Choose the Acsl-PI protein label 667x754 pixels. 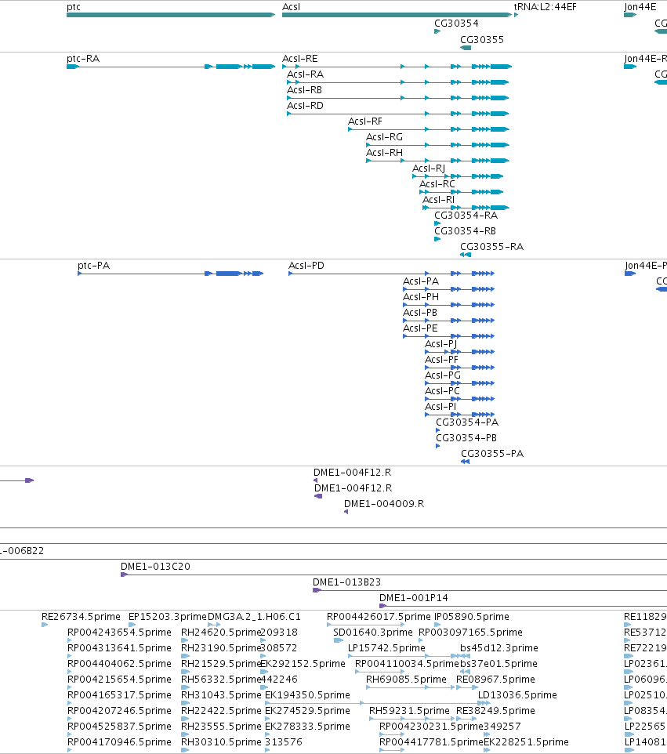[x=440, y=406]
